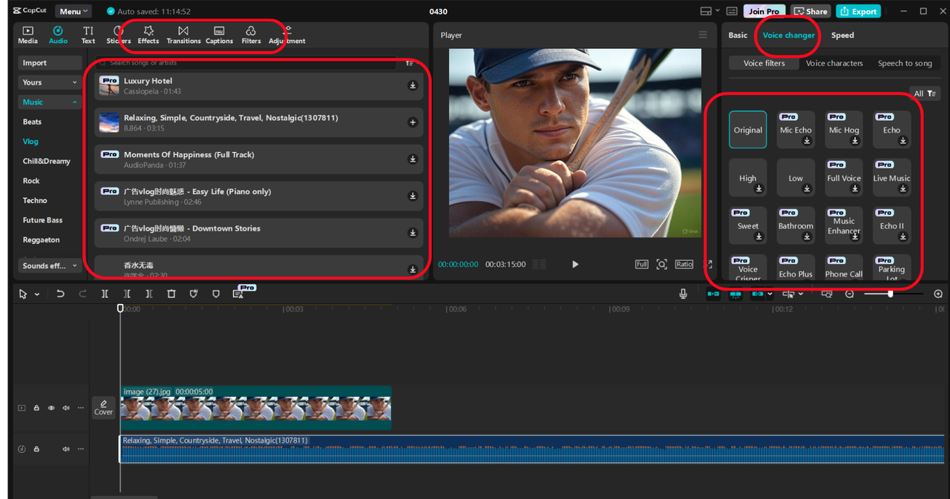Click the microphone record voiceover icon
This screenshot has width=950, height=499.
click(683, 294)
